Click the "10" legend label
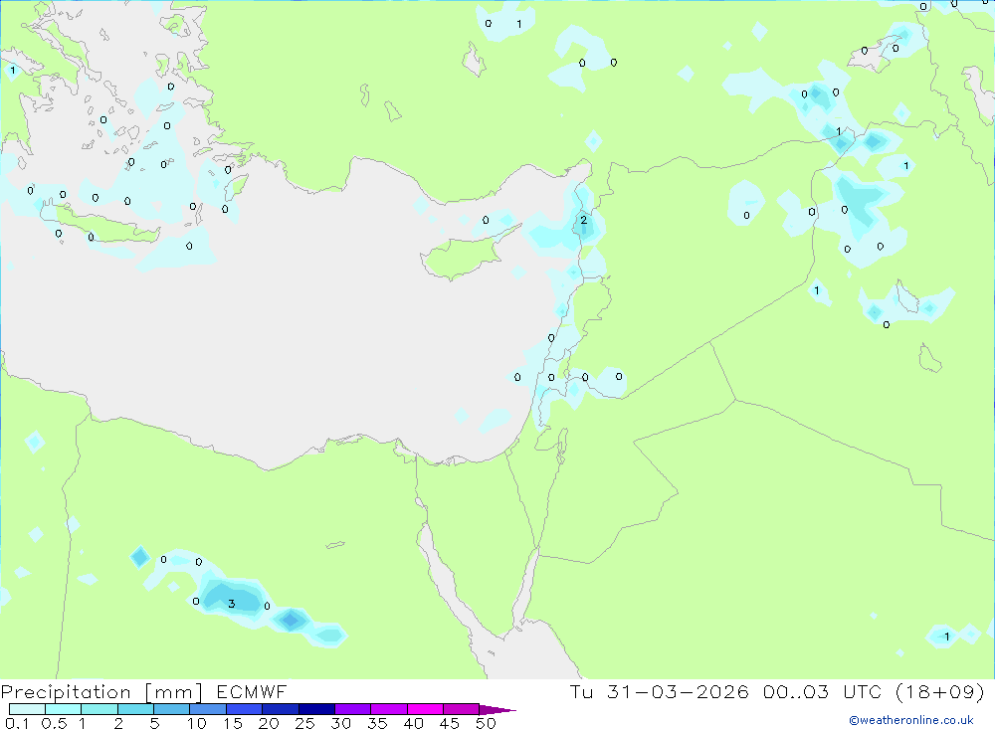The height and width of the screenshot is (729, 995). pos(197,723)
